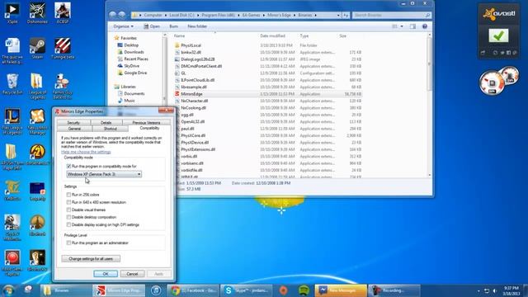Open the Organize dropdown menu
The image size is (528, 297).
click(x=123, y=26)
